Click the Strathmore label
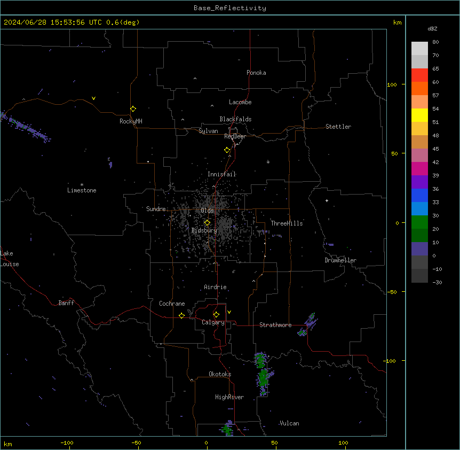 click(275, 325)
